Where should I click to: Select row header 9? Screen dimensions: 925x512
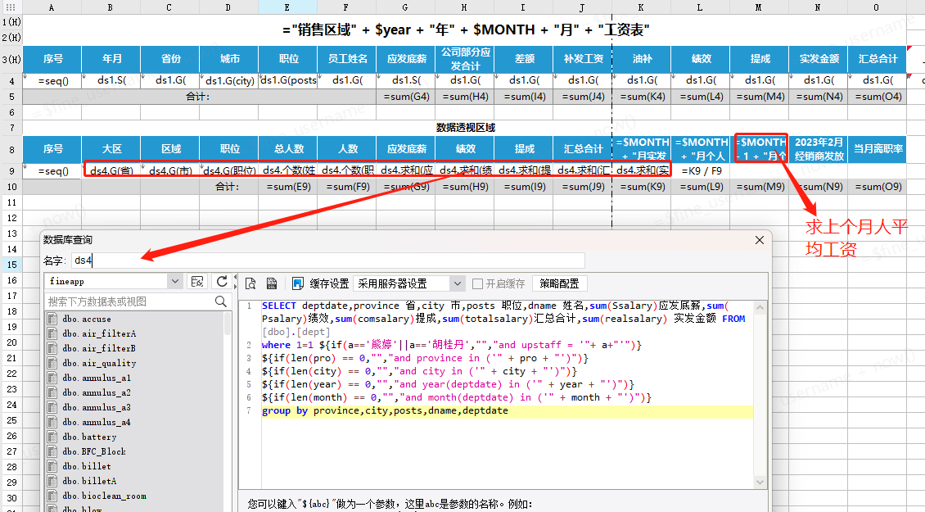point(11,171)
